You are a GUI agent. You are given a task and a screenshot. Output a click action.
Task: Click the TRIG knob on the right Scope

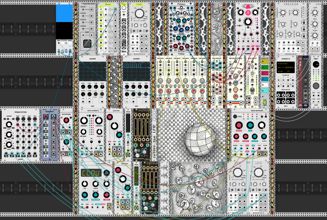(x=146, y=87)
